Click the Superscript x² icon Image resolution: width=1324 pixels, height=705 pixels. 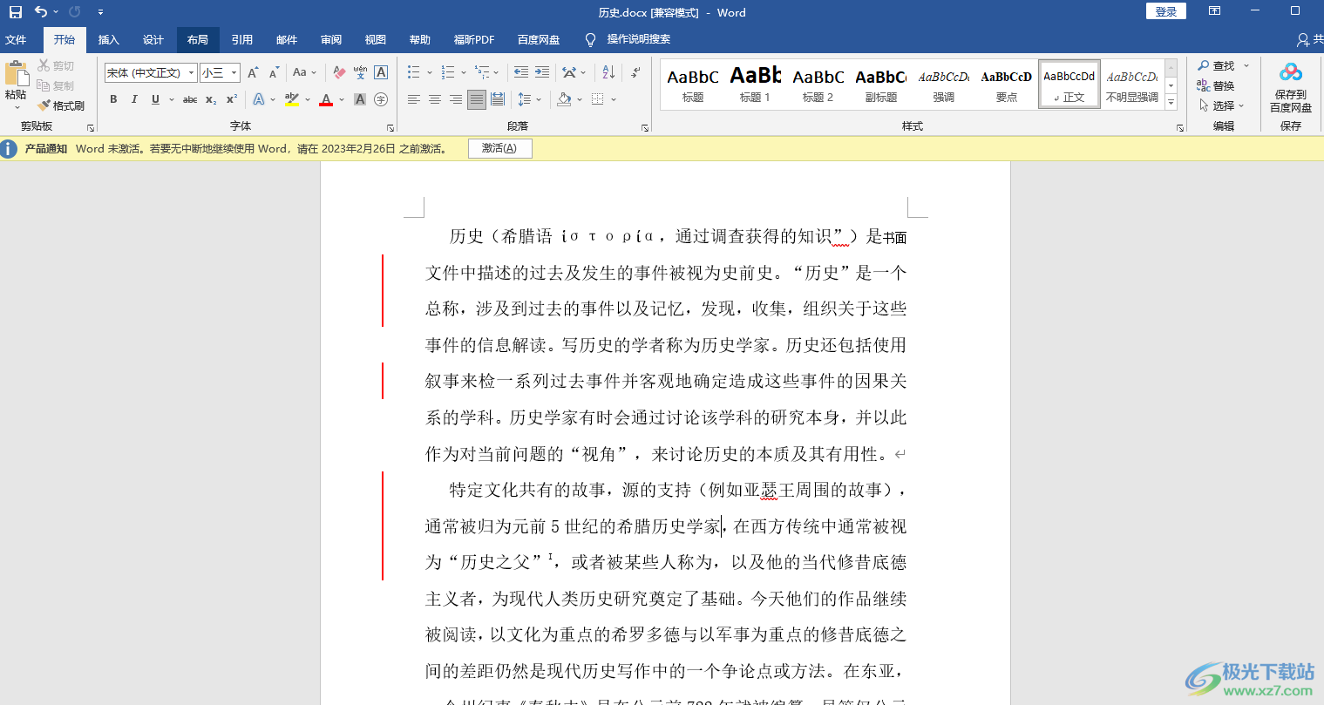click(x=232, y=99)
